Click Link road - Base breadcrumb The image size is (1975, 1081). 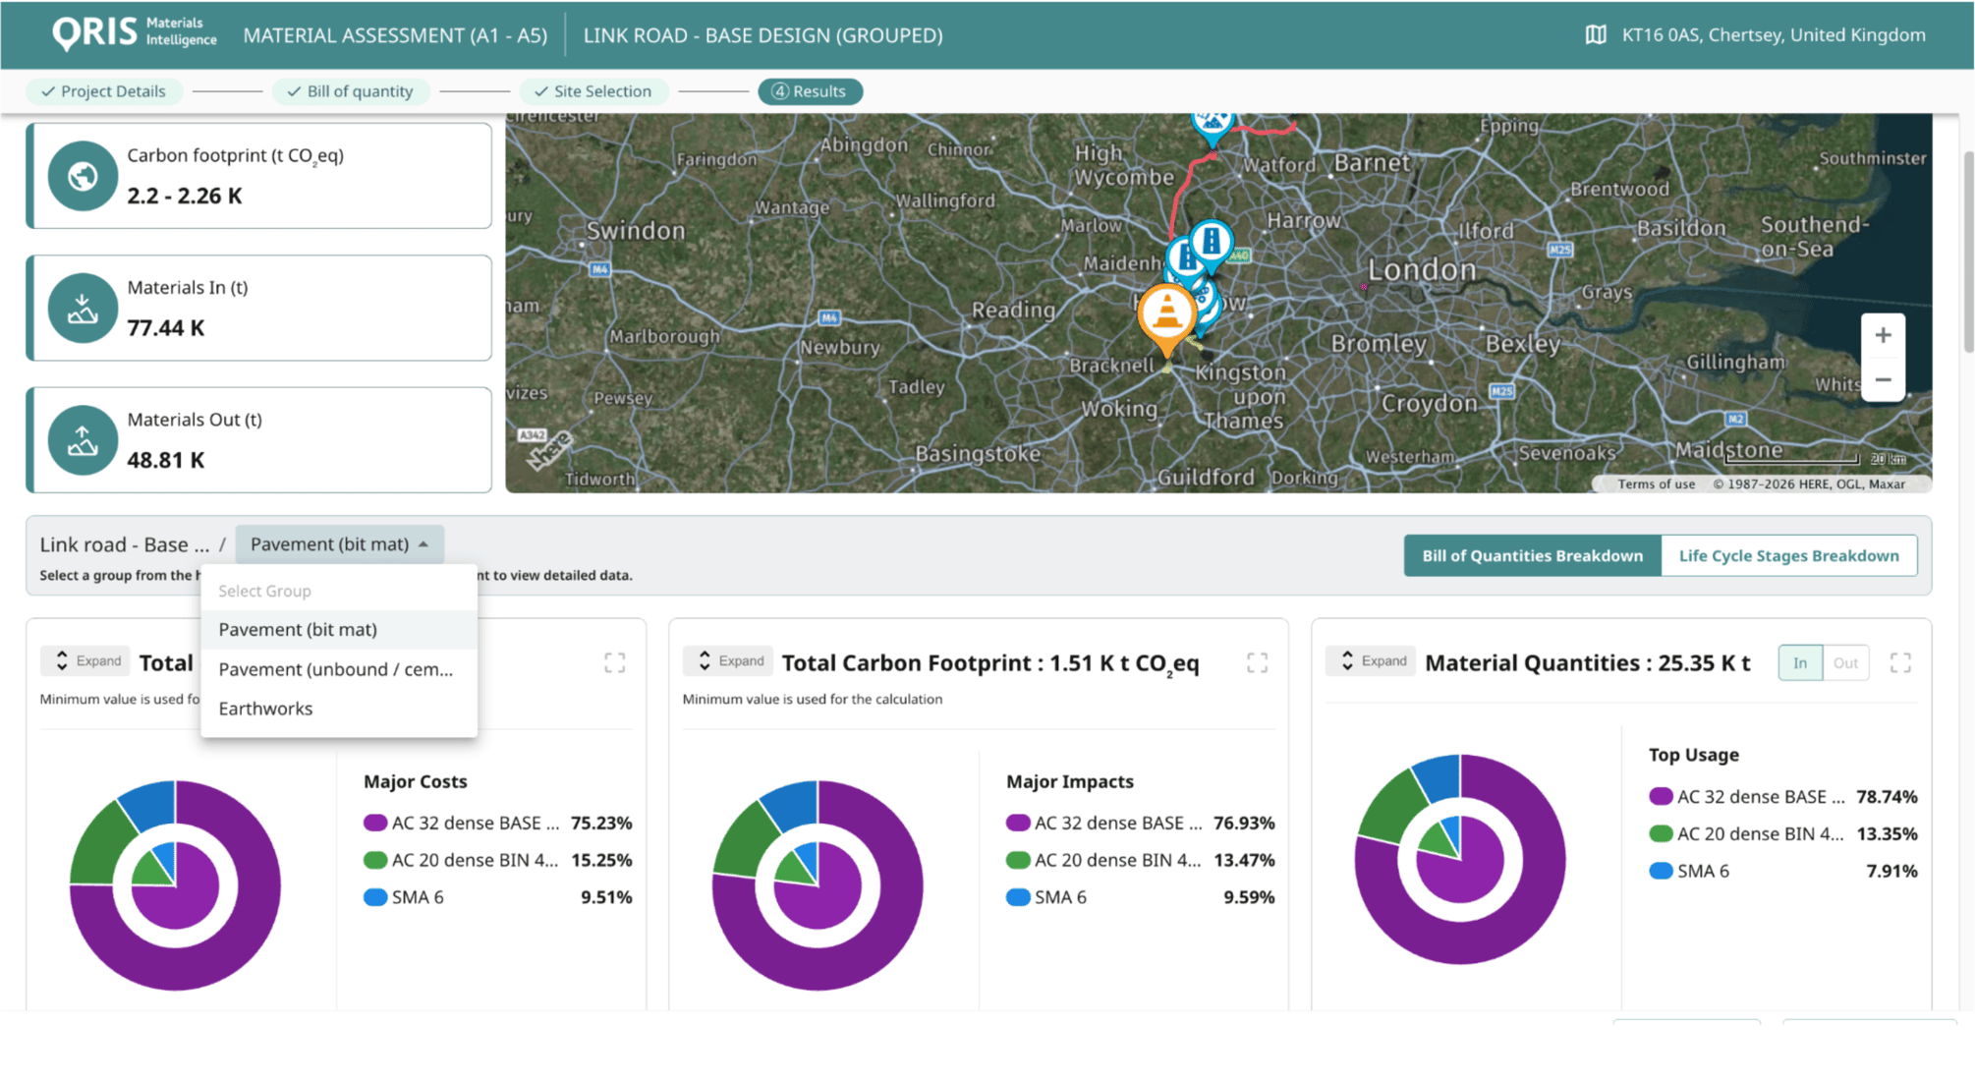124,544
